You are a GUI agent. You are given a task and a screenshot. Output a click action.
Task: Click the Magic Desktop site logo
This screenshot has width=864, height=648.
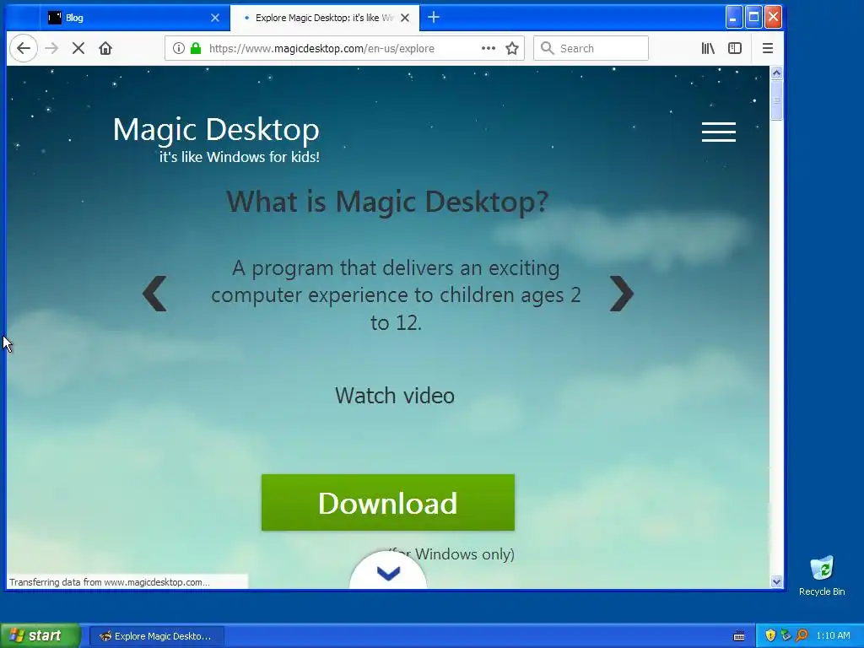point(216,139)
